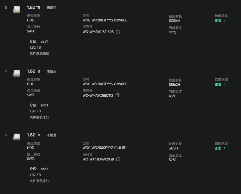
Task: Copy serial number WD-WMAY02587112 using copy icon
Action: (118, 96)
